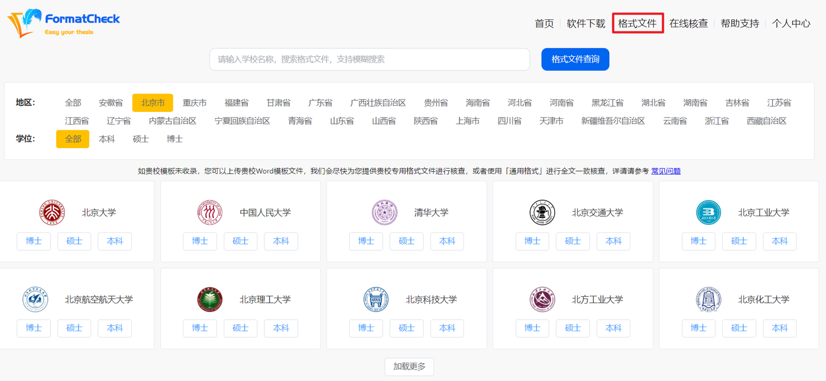
Task: Click the 中国人民大学 school name
Action: click(265, 212)
